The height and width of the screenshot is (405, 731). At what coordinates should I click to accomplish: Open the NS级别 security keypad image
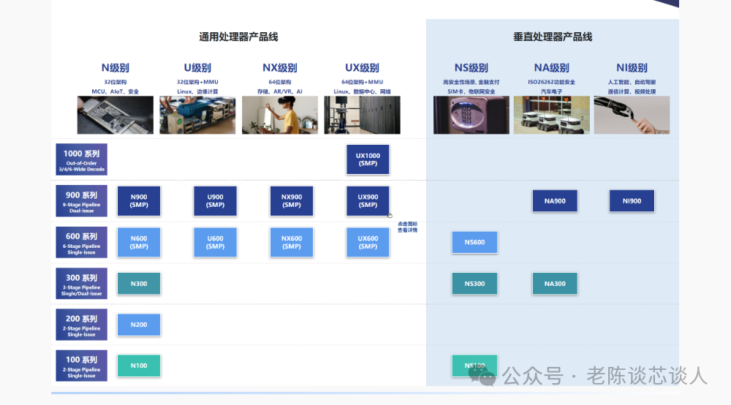click(471, 115)
